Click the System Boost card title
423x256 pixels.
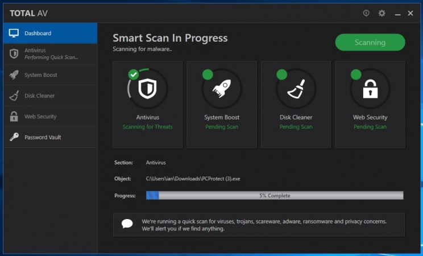(222, 117)
